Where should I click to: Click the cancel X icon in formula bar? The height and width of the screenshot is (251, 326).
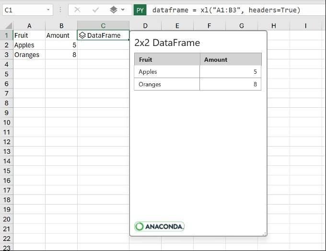(x=77, y=10)
